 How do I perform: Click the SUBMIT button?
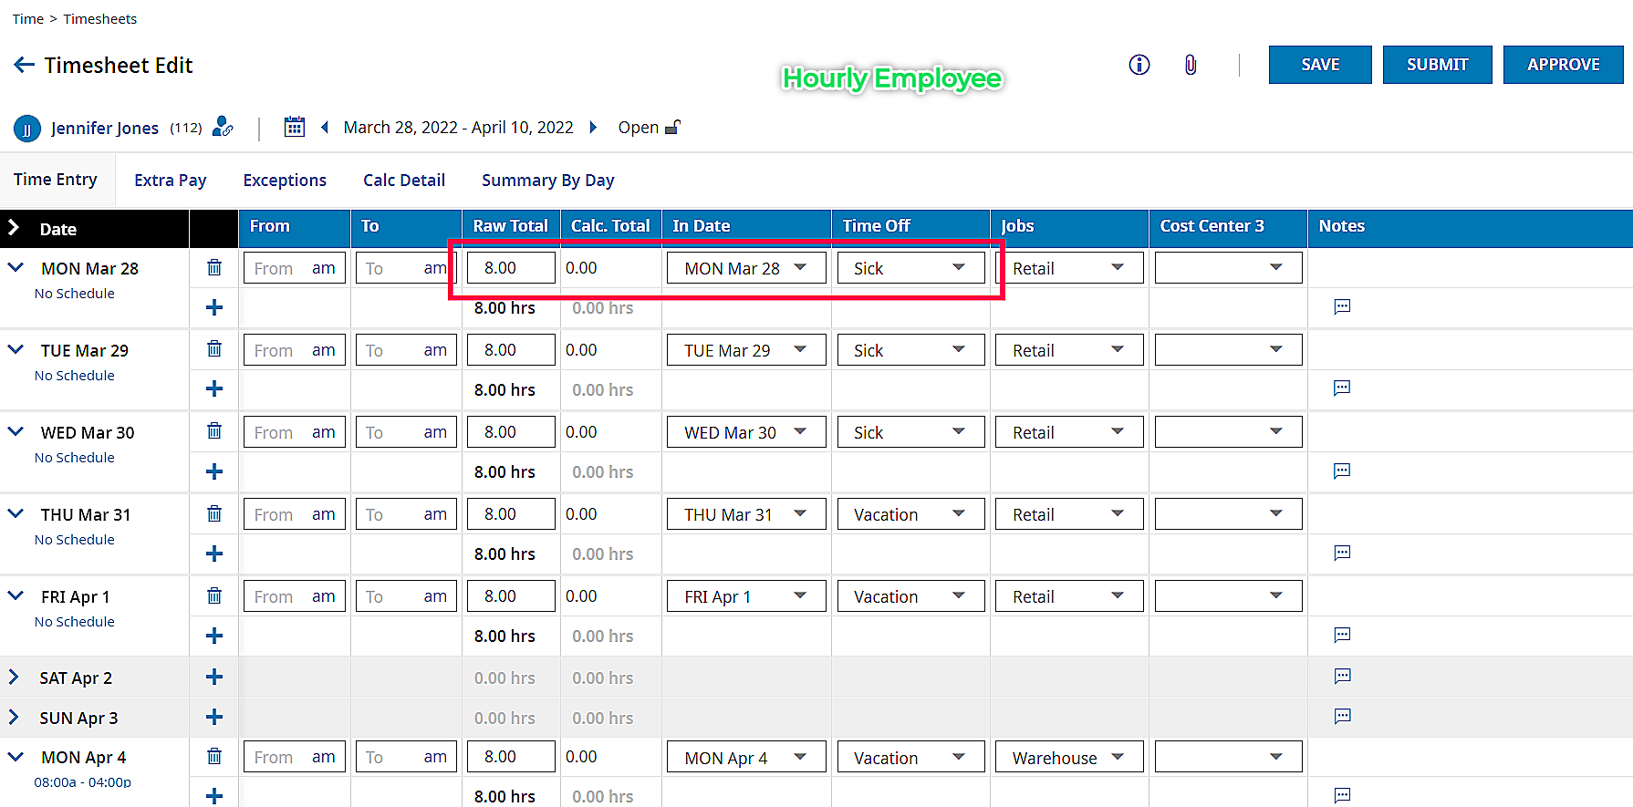pos(1437,65)
